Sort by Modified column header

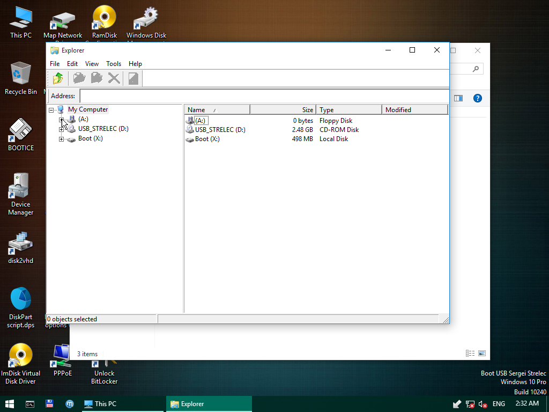tap(414, 109)
